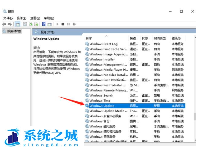Click the Properties toolbar icon
This screenshot has width=200, height=149.
tap(25, 24)
